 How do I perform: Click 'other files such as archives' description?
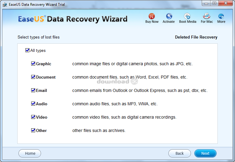(x=99, y=131)
